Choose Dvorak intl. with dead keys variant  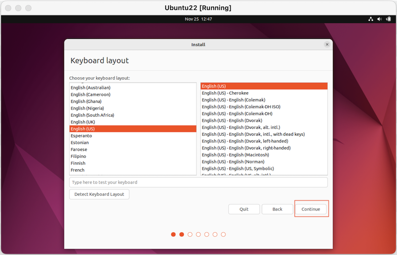(264, 134)
